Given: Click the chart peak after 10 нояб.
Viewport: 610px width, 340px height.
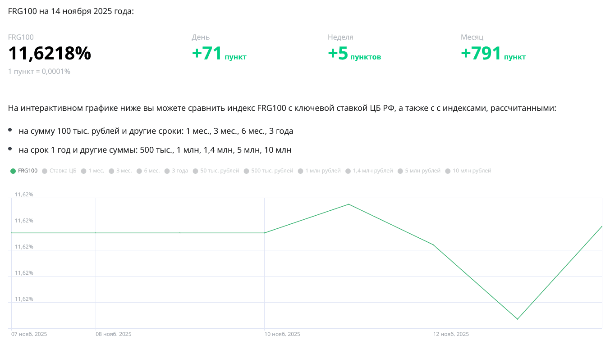Looking at the screenshot, I should point(349,204).
